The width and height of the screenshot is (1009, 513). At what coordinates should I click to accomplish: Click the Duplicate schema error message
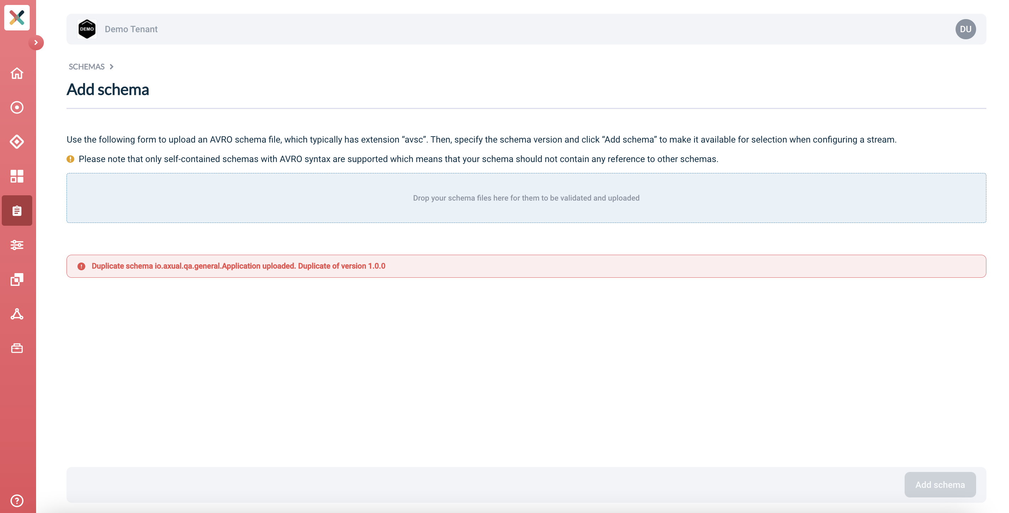(238, 266)
